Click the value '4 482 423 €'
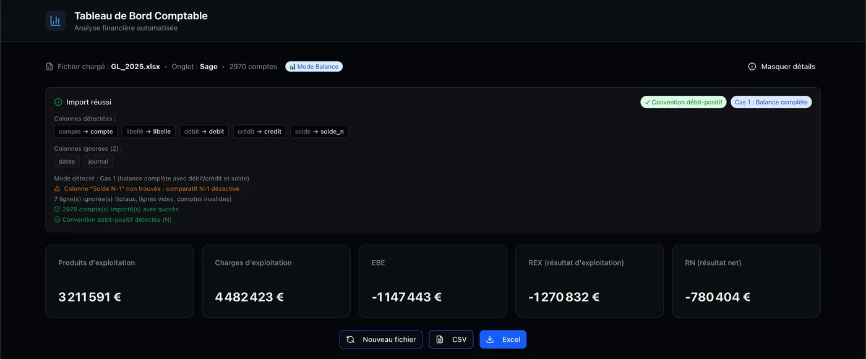 [x=249, y=297]
